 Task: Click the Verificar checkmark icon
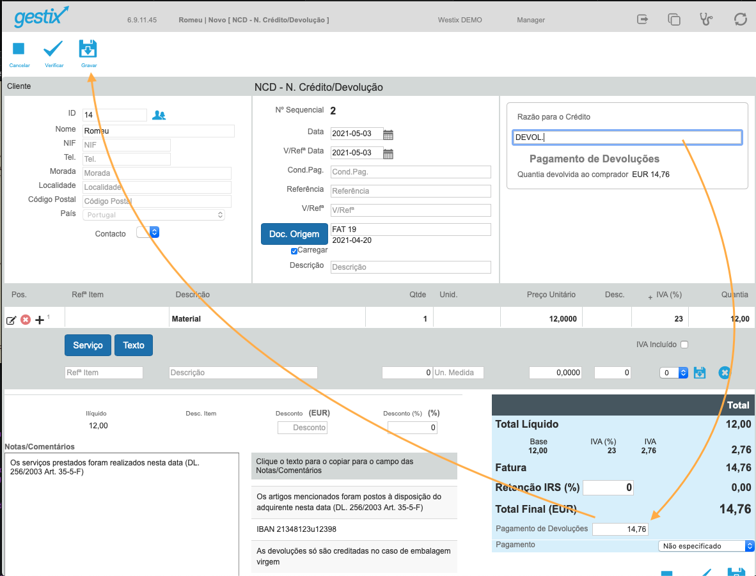pos(53,49)
